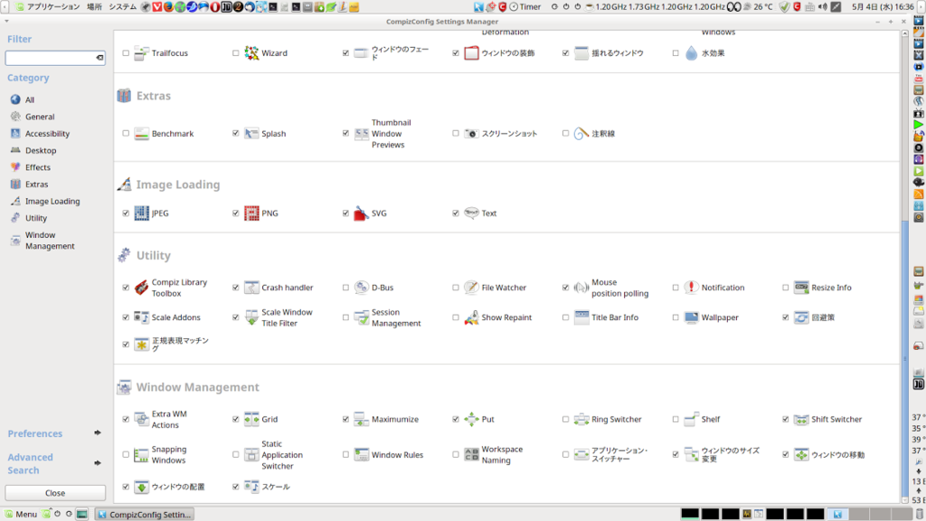Open Mouse position polling icon
The height and width of the screenshot is (521, 926).
pyautogui.click(x=581, y=288)
